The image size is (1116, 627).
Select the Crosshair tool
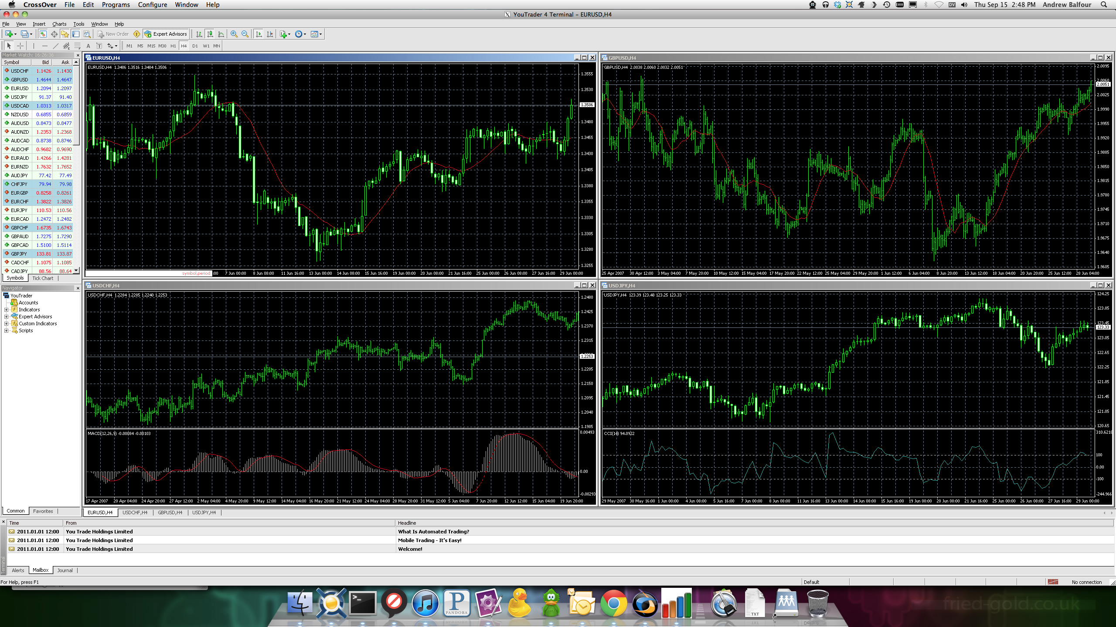click(20, 46)
